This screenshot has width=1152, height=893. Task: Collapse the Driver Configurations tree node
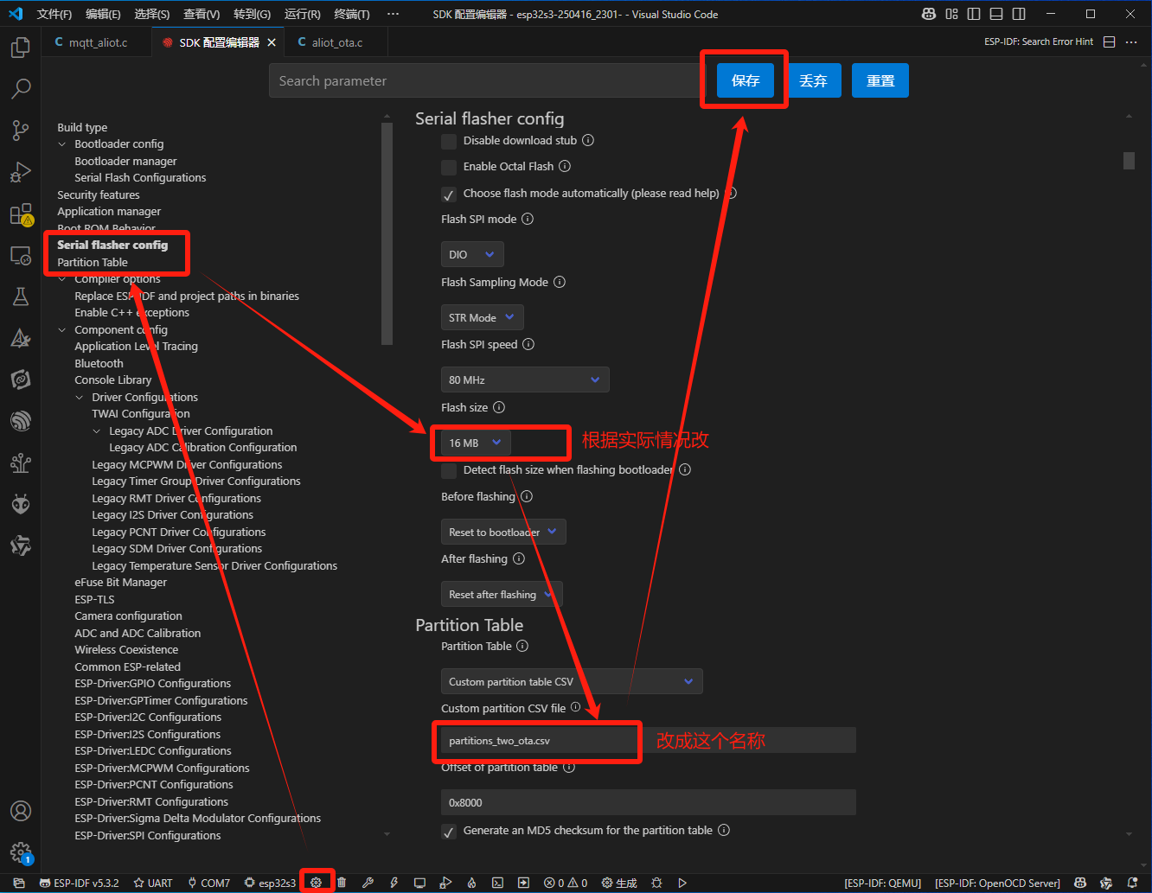tap(80, 397)
